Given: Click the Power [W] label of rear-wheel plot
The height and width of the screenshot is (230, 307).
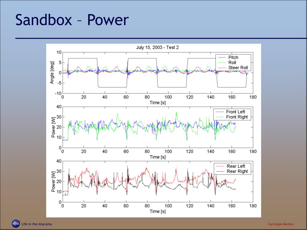Looking at the screenshot, I should pyautogui.click(x=53, y=182).
